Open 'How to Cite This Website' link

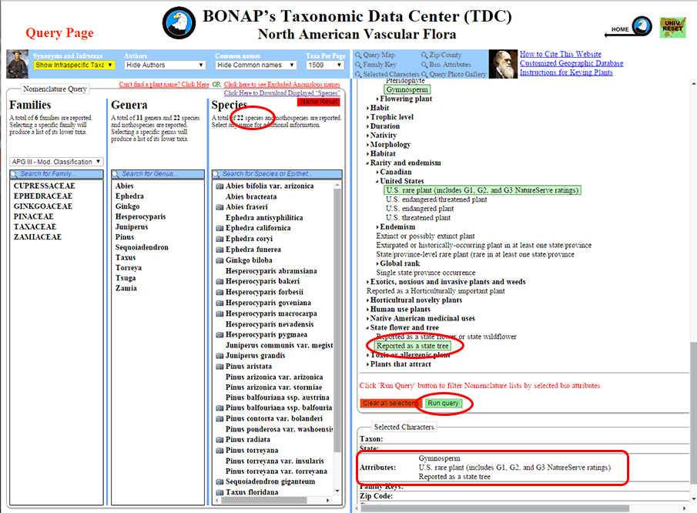(x=560, y=55)
